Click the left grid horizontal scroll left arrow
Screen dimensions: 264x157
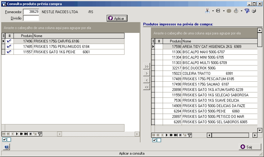click(60, 134)
